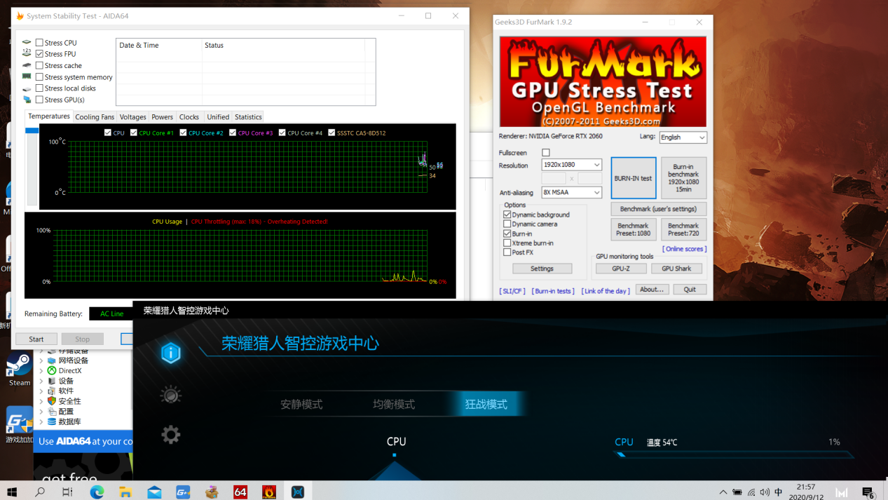
Task: Enable Stress CPU checkbox
Action: tap(39, 43)
